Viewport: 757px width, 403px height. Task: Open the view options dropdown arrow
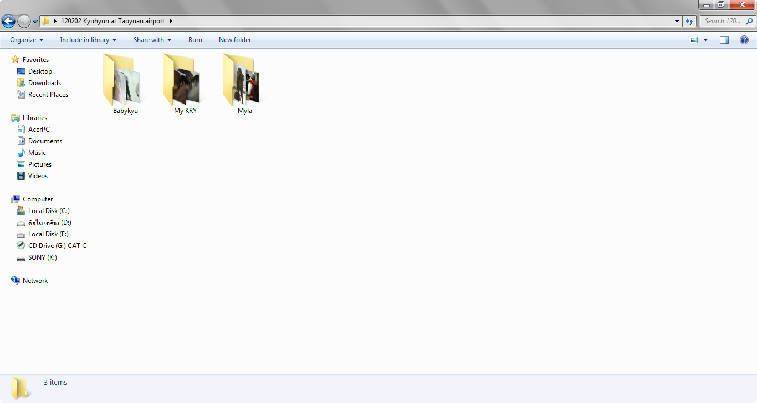[x=705, y=40]
